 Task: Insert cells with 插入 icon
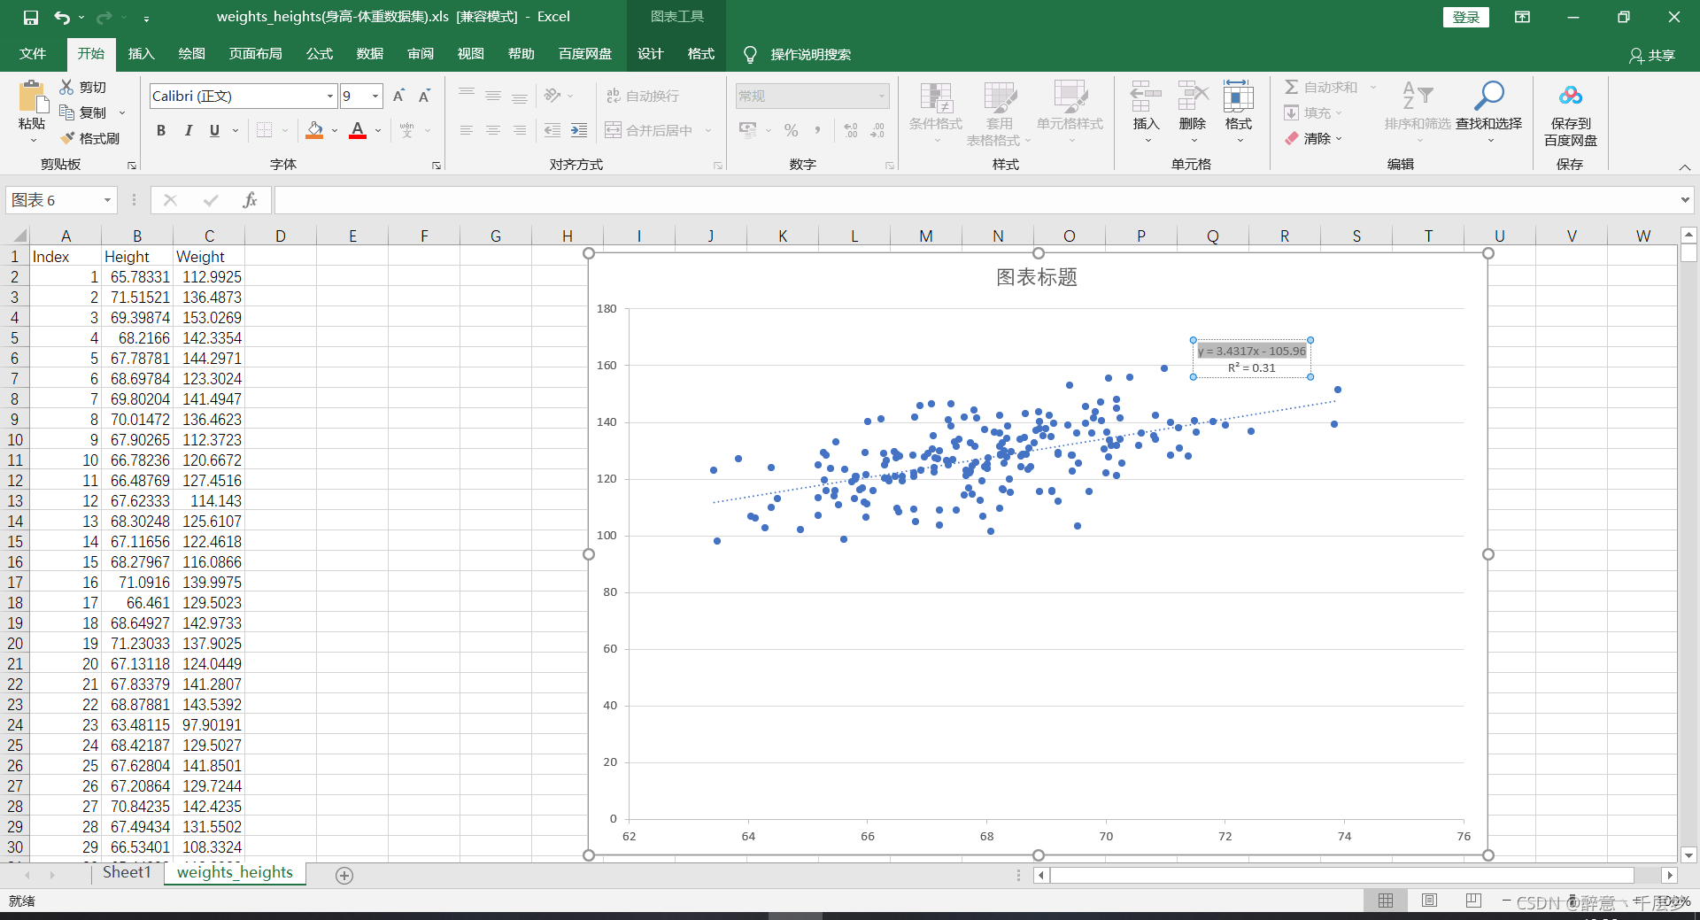(x=1146, y=111)
